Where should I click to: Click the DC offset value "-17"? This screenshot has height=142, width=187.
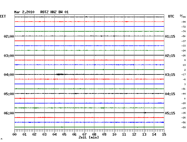click(x=184, y=74)
